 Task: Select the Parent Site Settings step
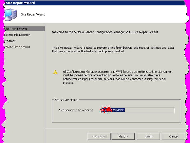(x=17, y=47)
